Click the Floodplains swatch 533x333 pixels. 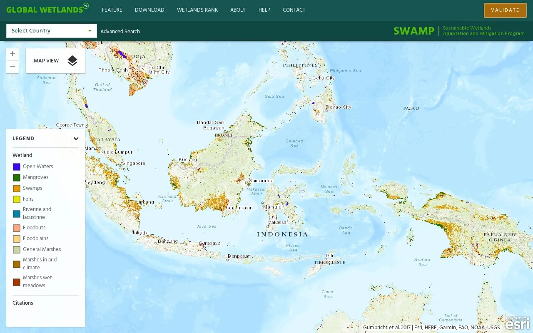tap(17, 239)
